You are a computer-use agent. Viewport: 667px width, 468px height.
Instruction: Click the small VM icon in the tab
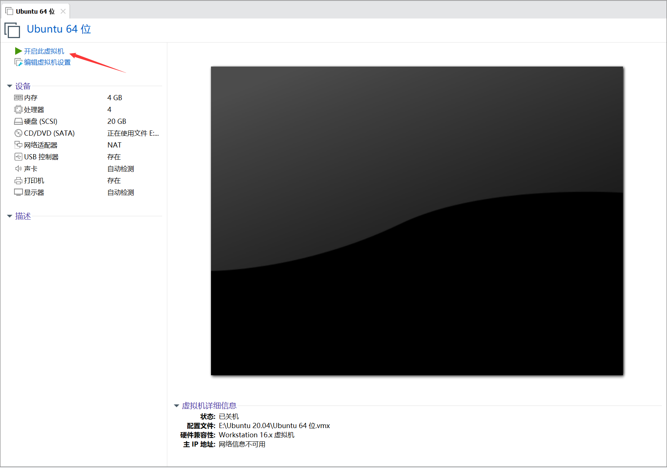tap(9, 11)
